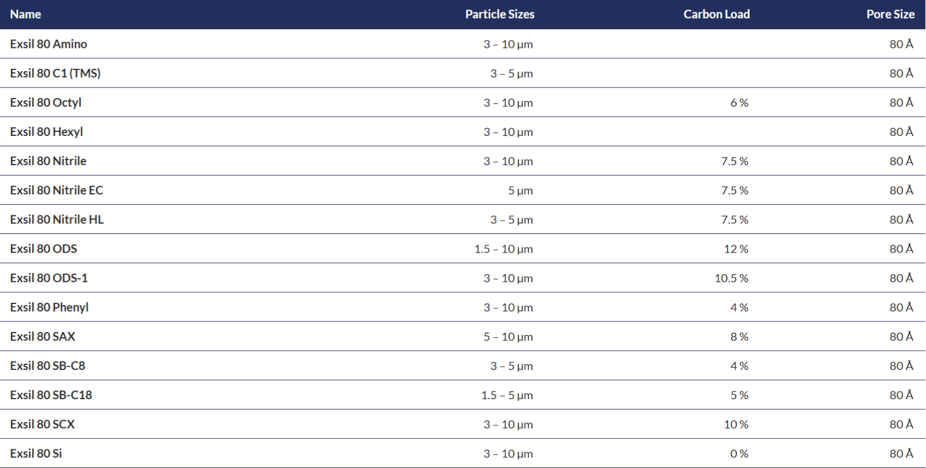Open the Exsil 80 SCX entry
The width and height of the screenshot is (926, 468).
click(42, 424)
